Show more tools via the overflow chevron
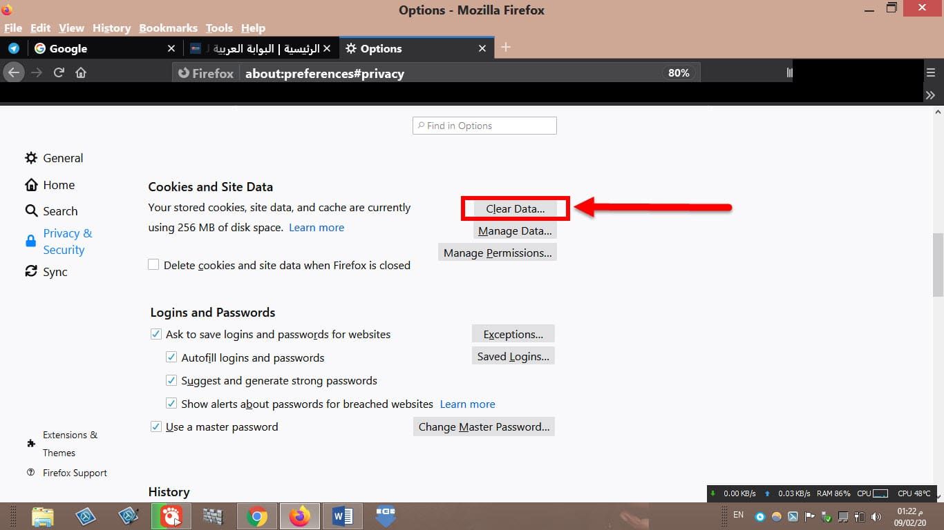This screenshot has width=944, height=530. 930,95
